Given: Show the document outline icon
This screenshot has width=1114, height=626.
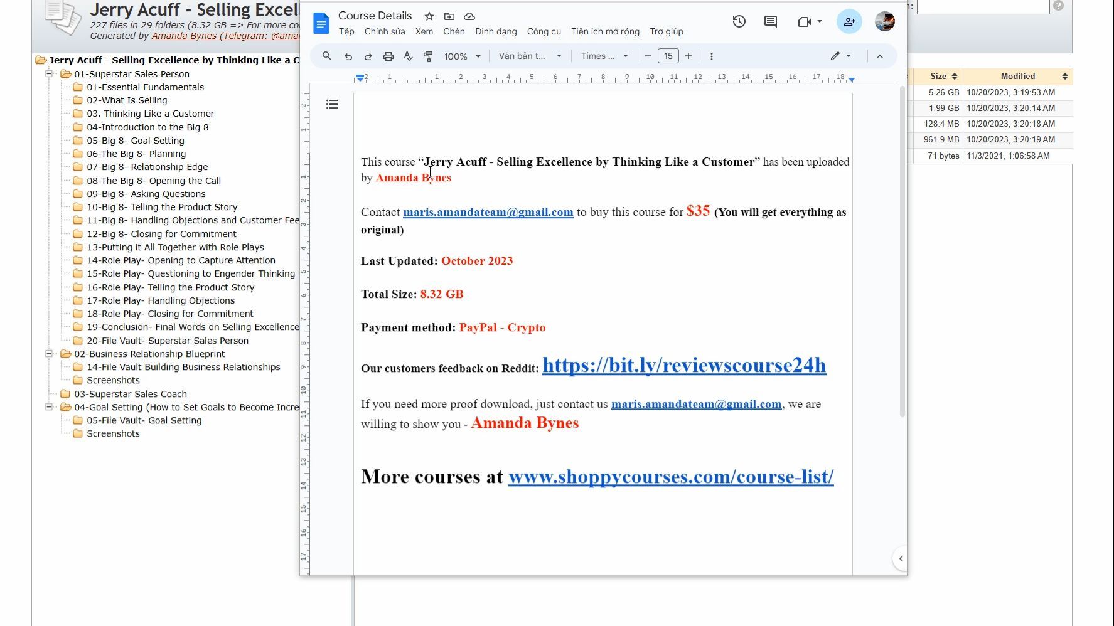Looking at the screenshot, I should pos(332,104).
